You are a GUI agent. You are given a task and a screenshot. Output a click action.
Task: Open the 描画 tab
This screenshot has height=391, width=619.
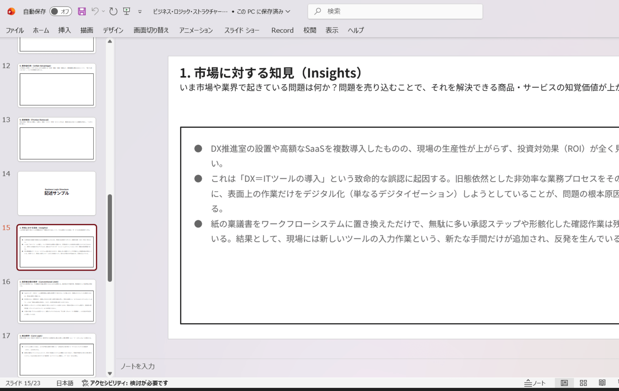pos(87,30)
